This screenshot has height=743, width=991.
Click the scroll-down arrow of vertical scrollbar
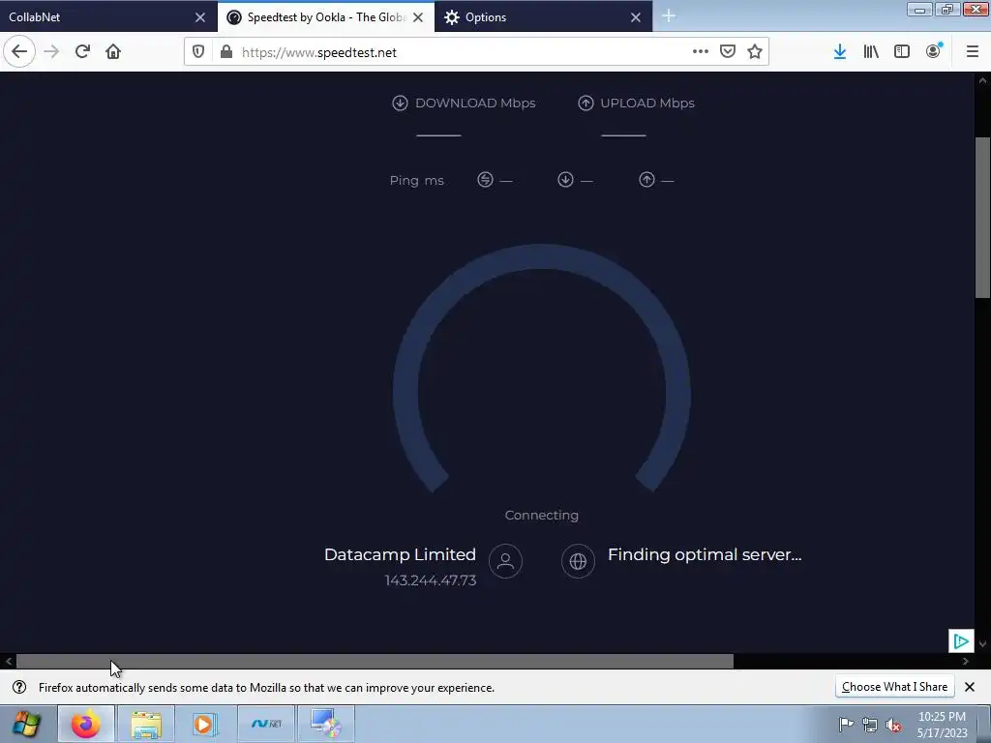pyautogui.click(x=983, y=644)
